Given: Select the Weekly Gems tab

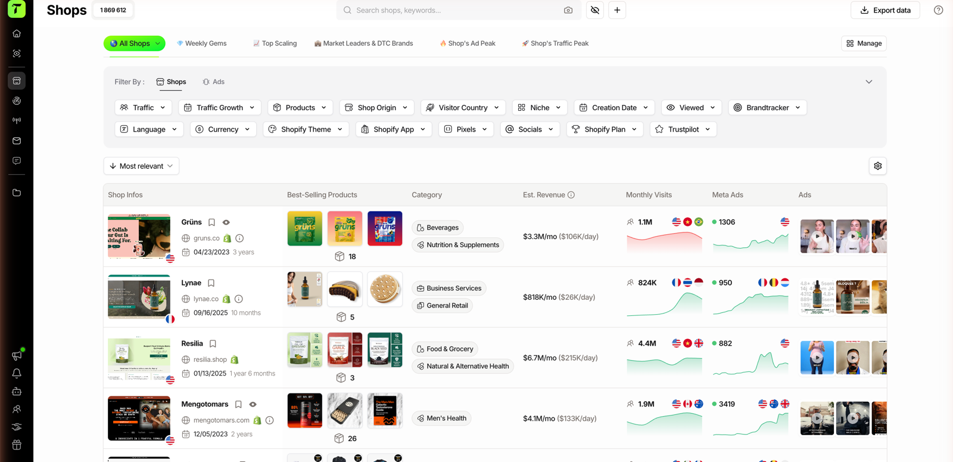Looking at the screenshot, I should click(201, 44).
